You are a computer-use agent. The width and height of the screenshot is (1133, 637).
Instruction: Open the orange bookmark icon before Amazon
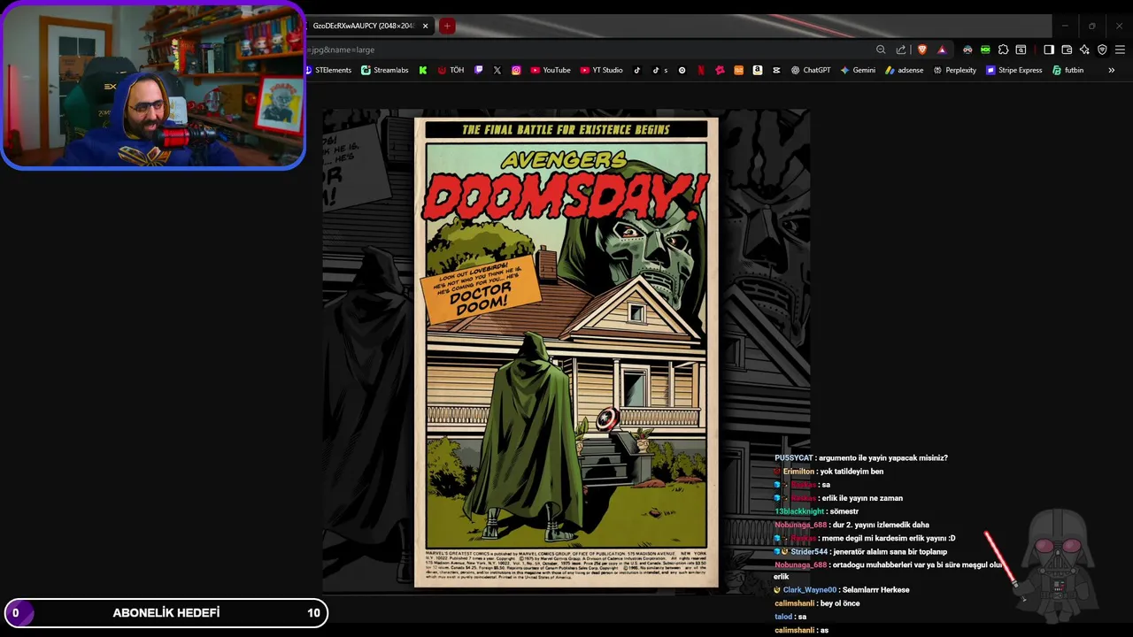point(739,70)
